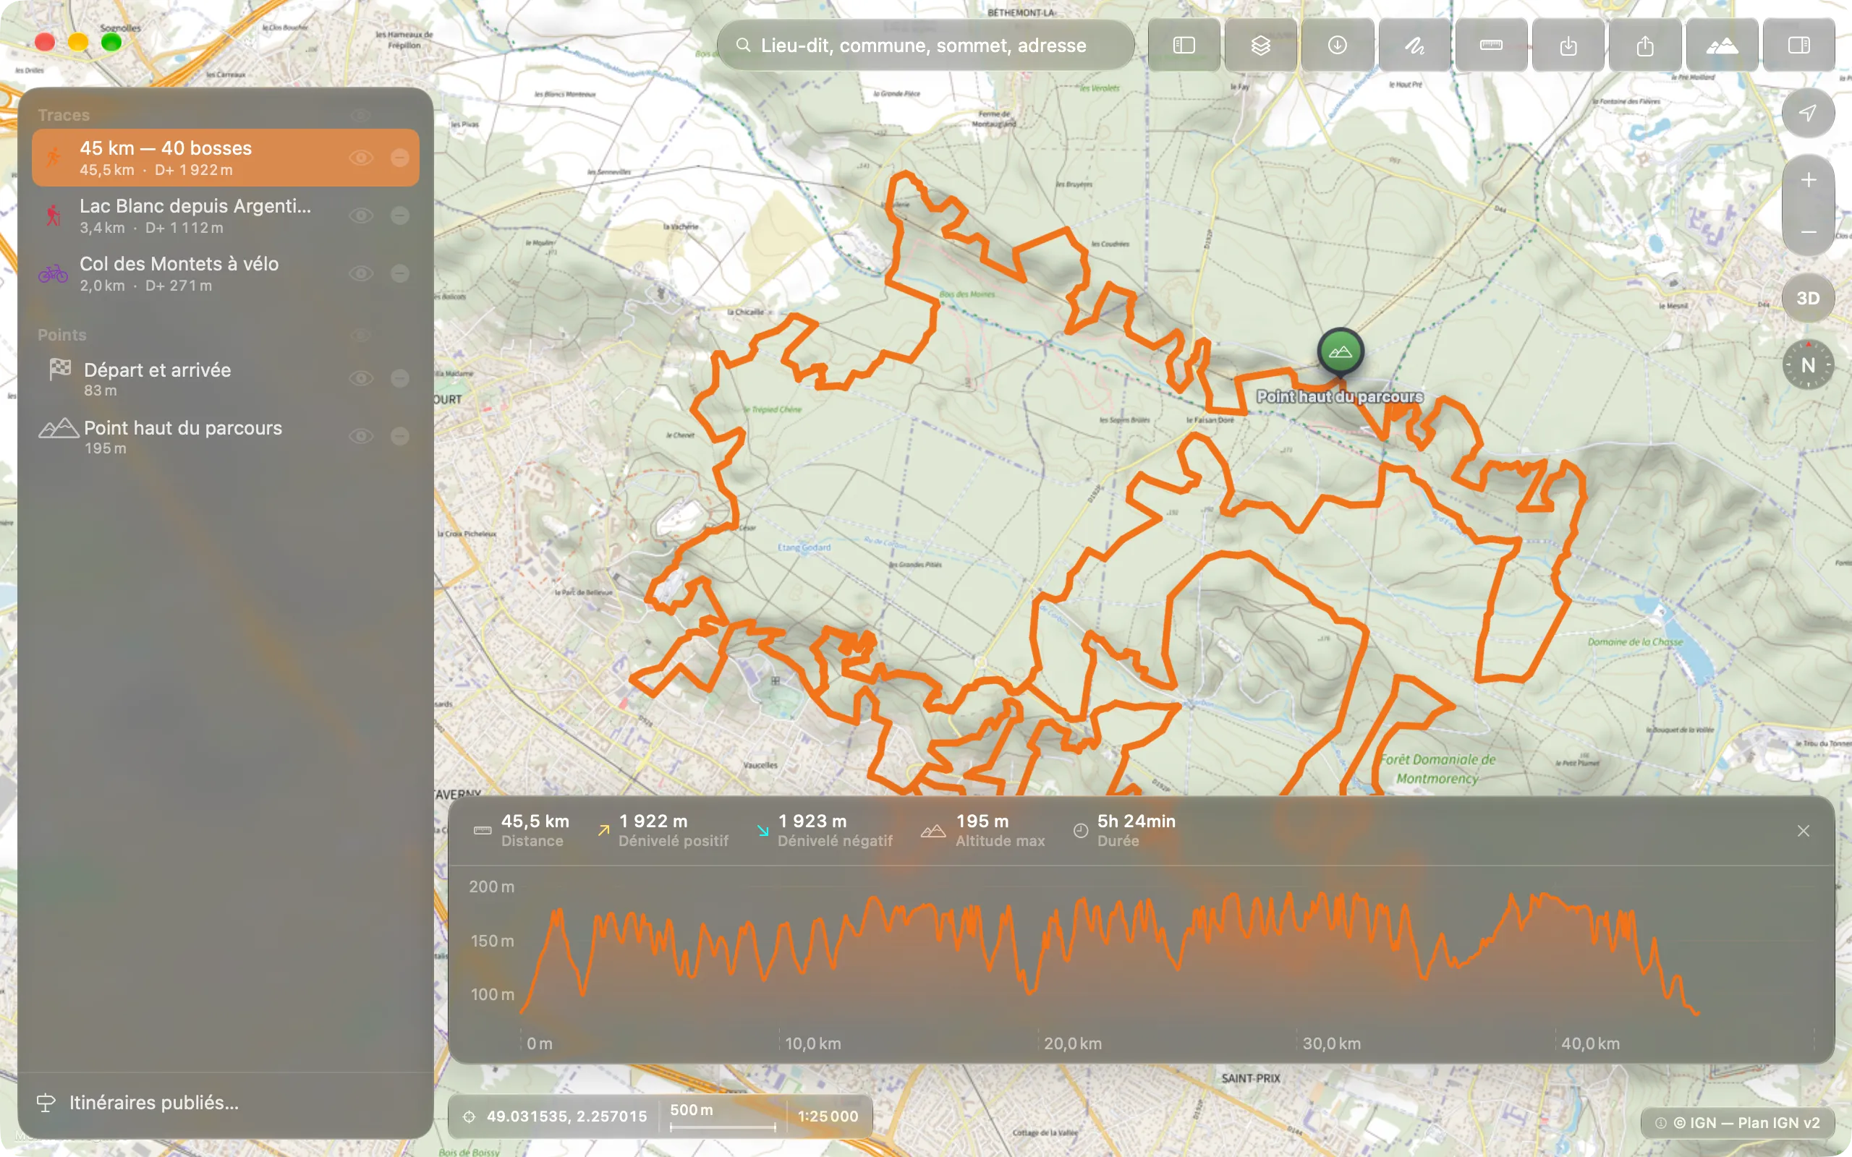Click the place search field
The width and height of the screenshot is (1852, 1157).
click(925, 46)
